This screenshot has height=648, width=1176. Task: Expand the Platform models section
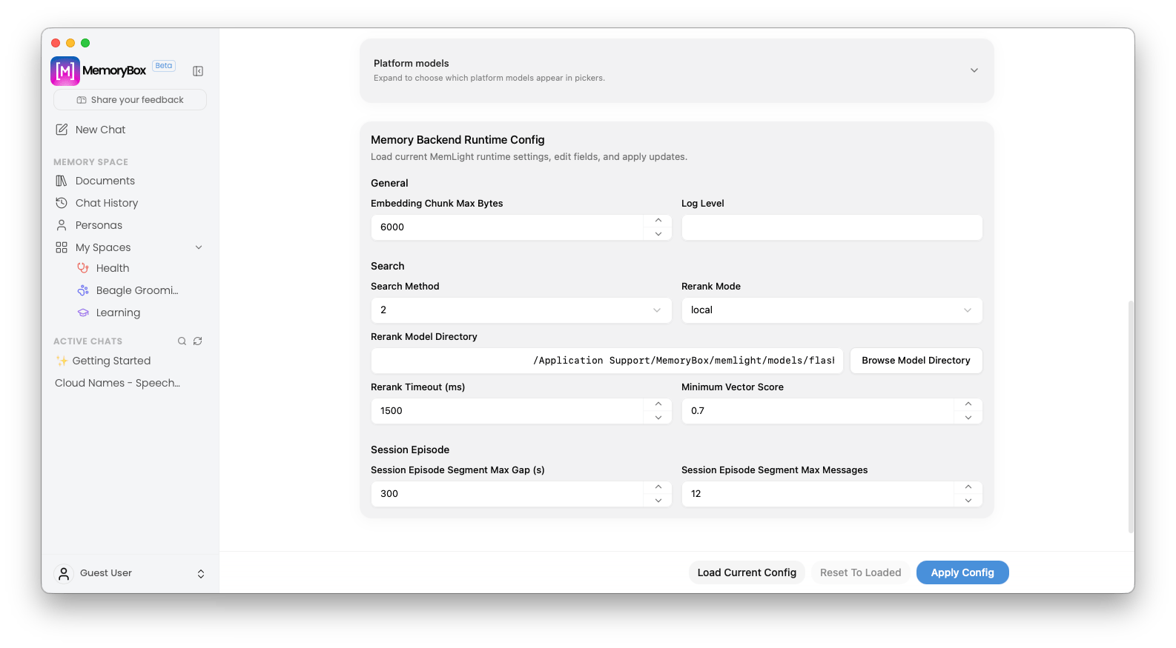pos(974,70)
